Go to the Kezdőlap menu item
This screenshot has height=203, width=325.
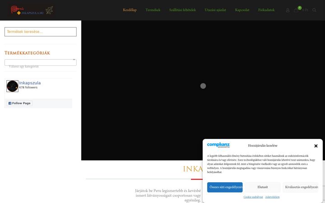pos(130,10)
